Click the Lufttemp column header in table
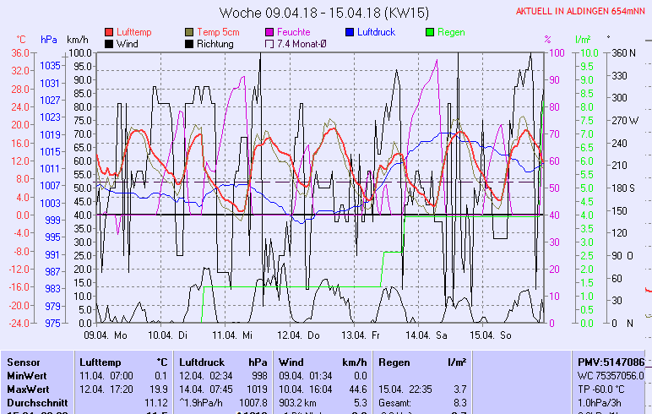Image resolution: width=652 pixels, height=414 pixels. coord(95,362)
